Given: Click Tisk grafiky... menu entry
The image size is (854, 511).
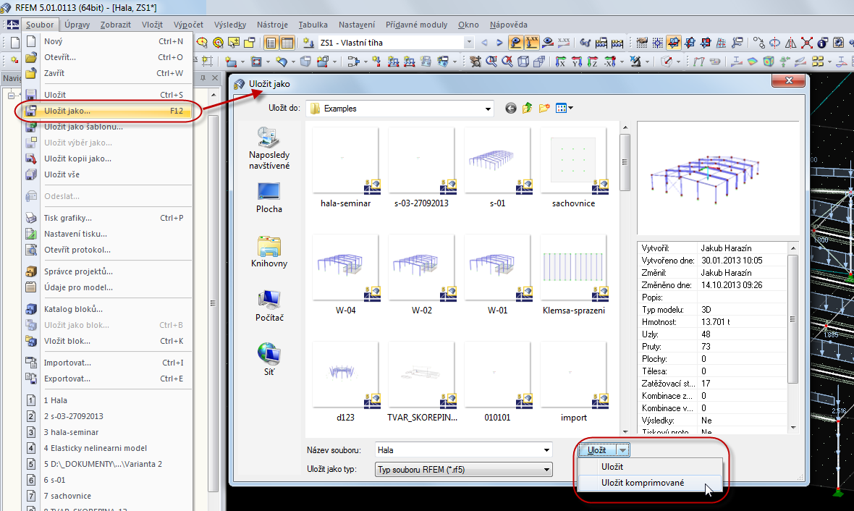Looking at the screenshot, I should pos(107,218).
